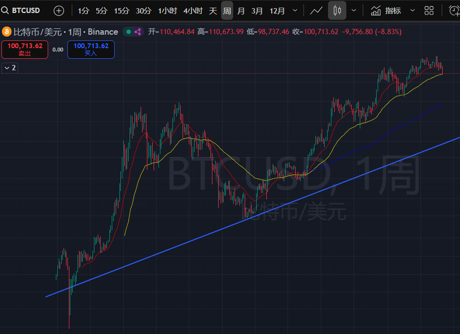Select the line chart style icon
Viewport: 460px width, 334px height.
[316, 11]
